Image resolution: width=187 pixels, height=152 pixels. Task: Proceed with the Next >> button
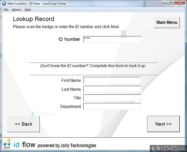tap(163, 124)
